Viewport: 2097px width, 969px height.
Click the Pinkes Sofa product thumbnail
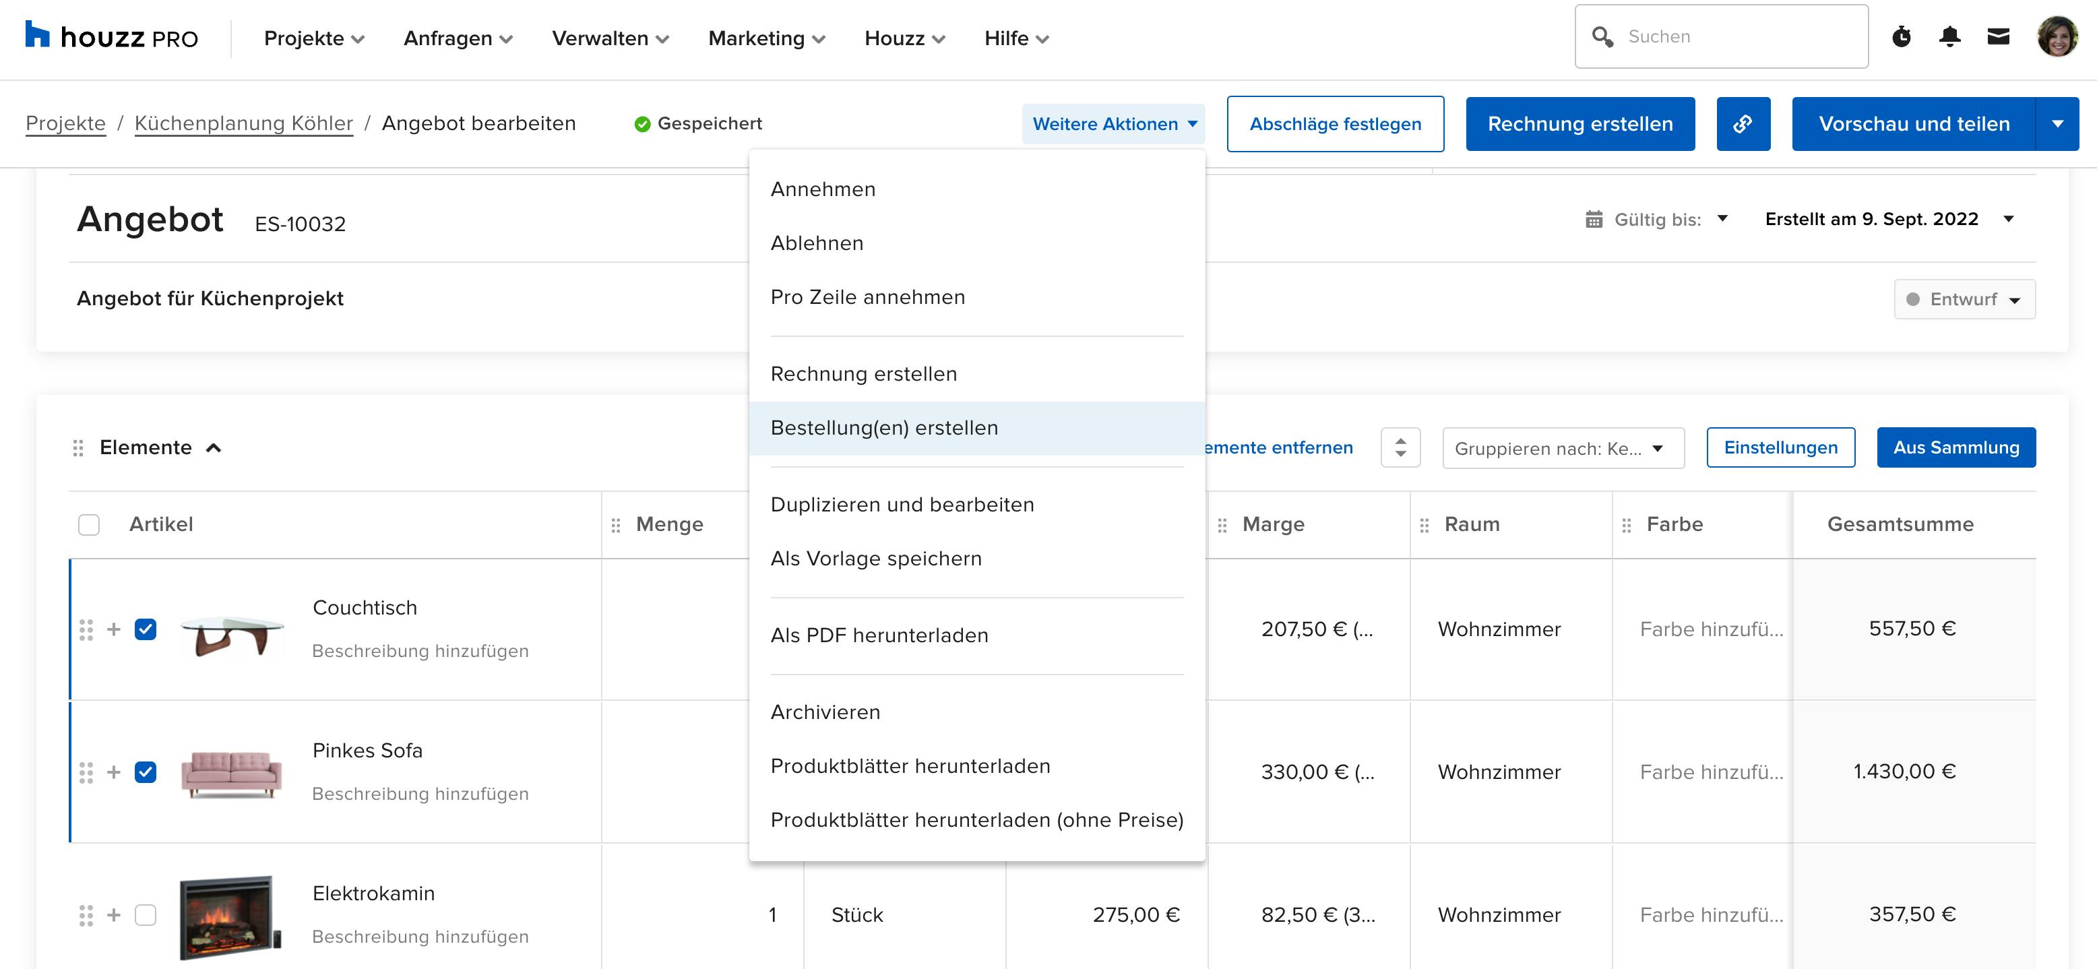point(231,773)
